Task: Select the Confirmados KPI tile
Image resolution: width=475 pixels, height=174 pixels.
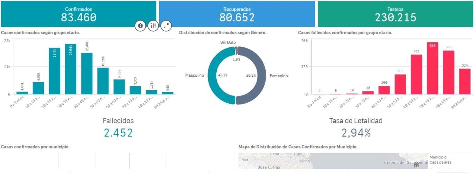Action: [x=79, y=14]
